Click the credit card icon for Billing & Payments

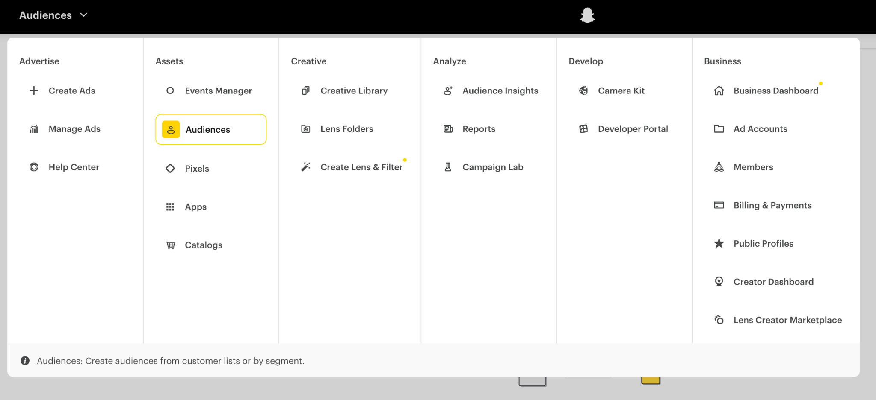(719, 205)
